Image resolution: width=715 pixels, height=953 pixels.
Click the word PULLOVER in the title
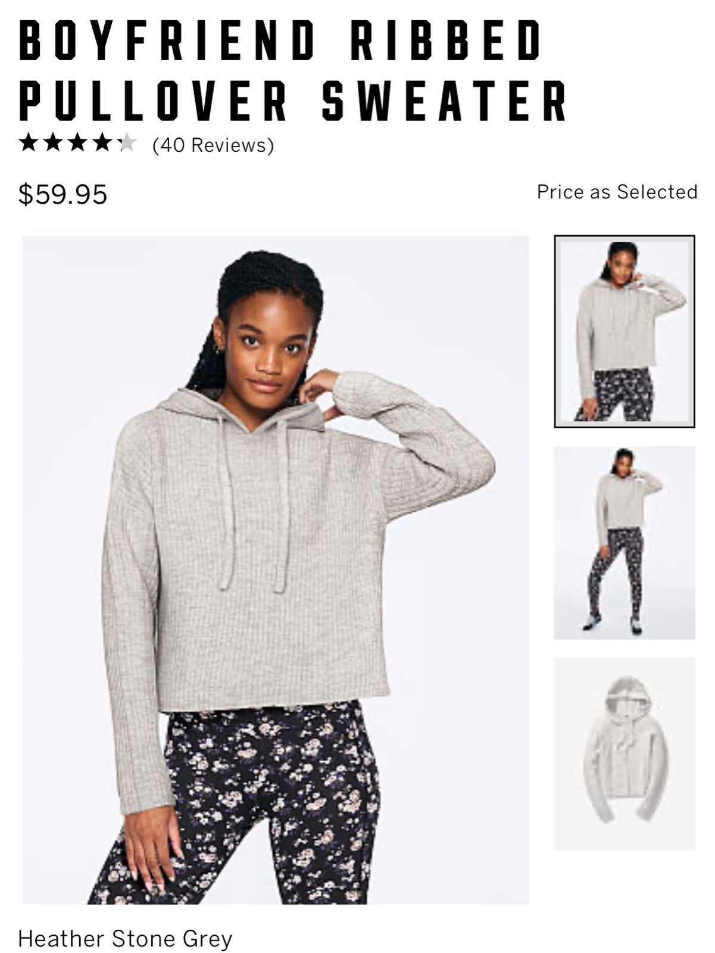click(x=154, y=100)
